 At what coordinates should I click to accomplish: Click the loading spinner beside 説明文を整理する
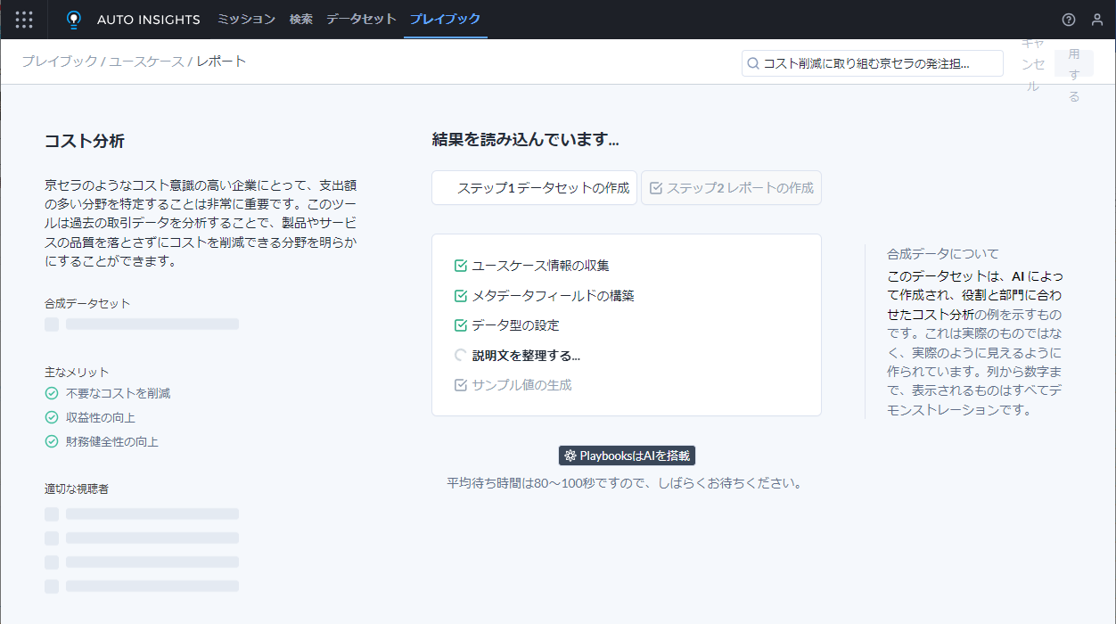point(461,355)
